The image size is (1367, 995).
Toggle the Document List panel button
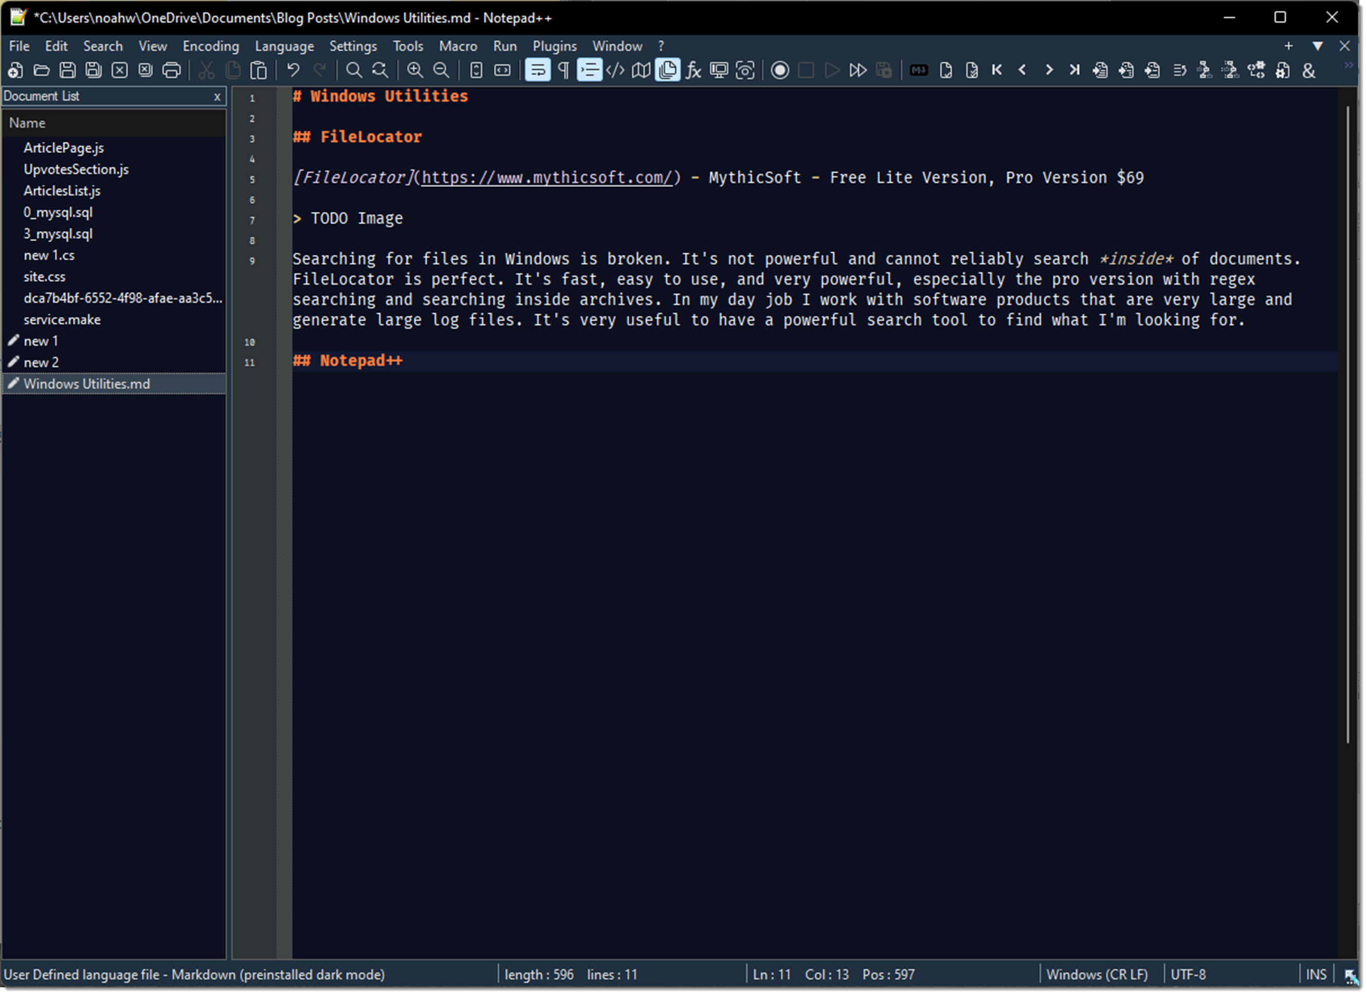[668, 70]
